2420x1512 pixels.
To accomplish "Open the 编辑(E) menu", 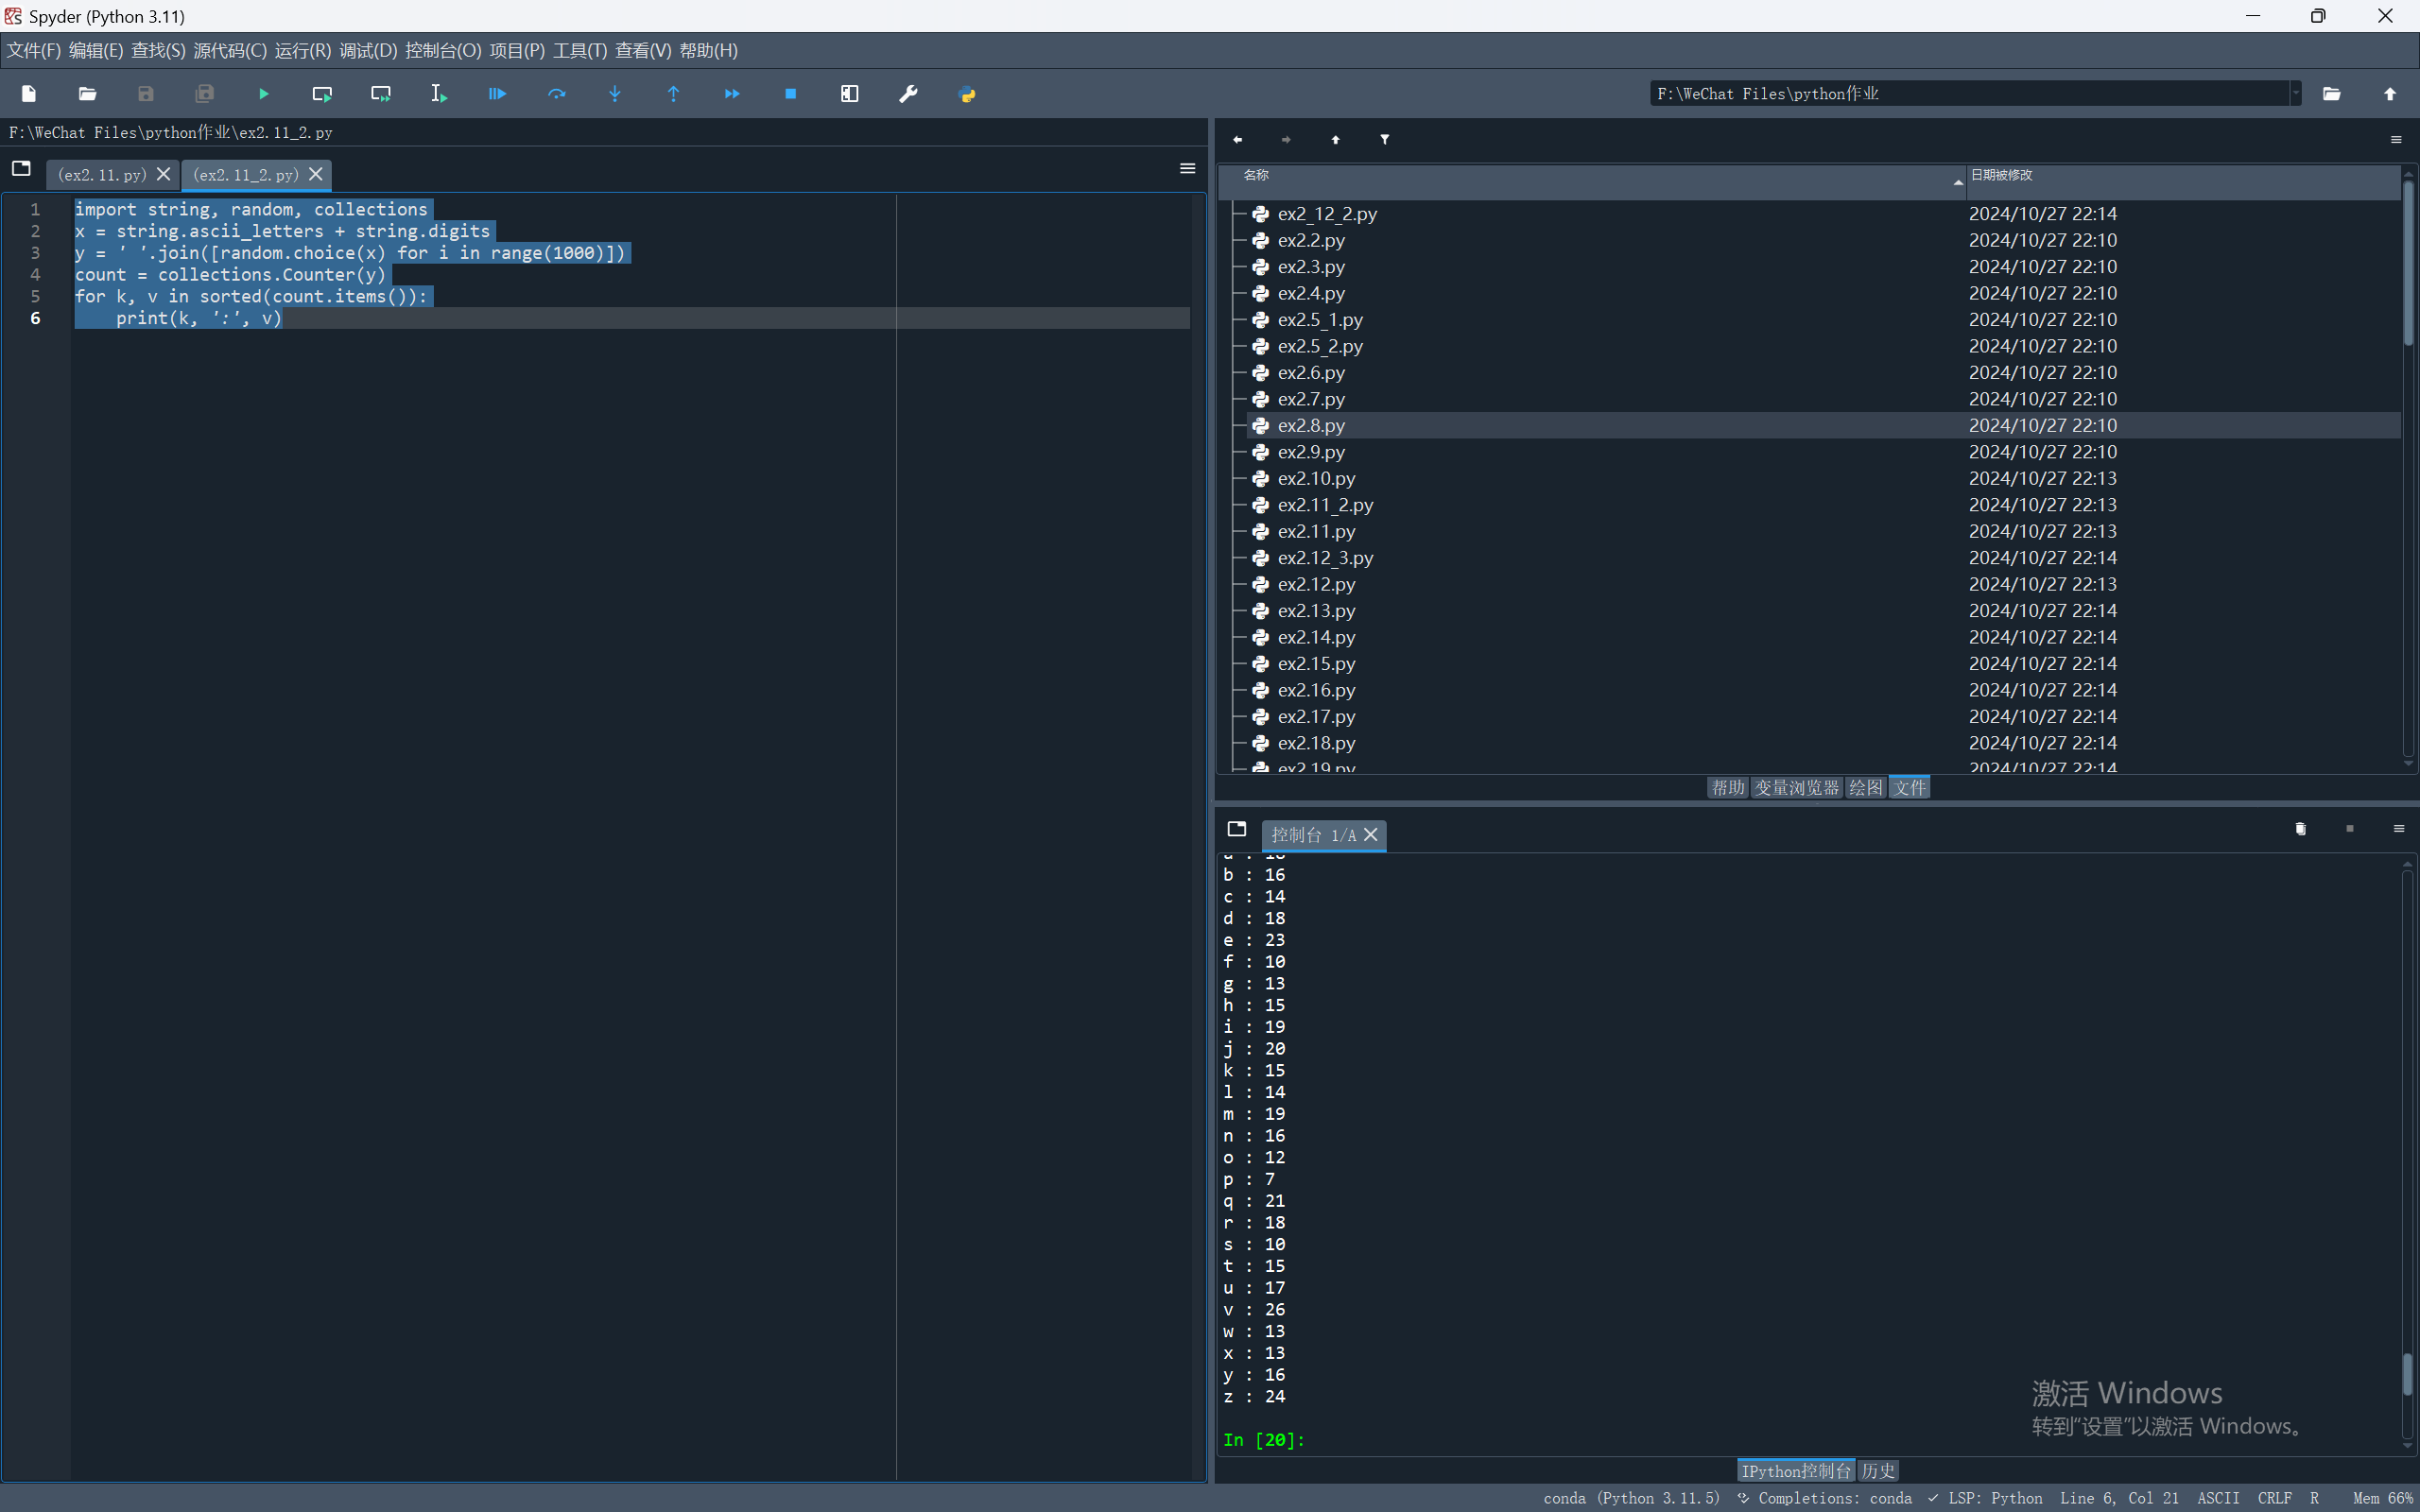I will click(x=96, y=51).
